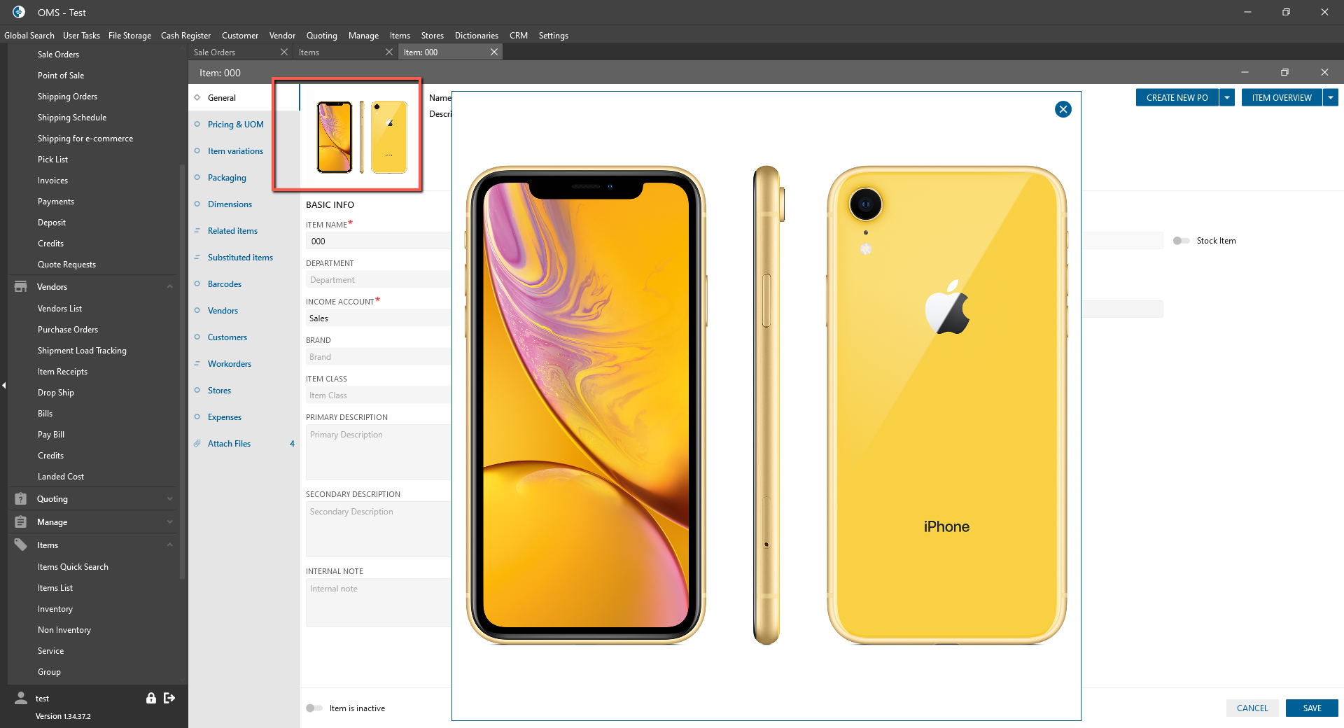Collapse the Vendors sidebar section
Viewport: 1344px width, 728px height.
169,286
